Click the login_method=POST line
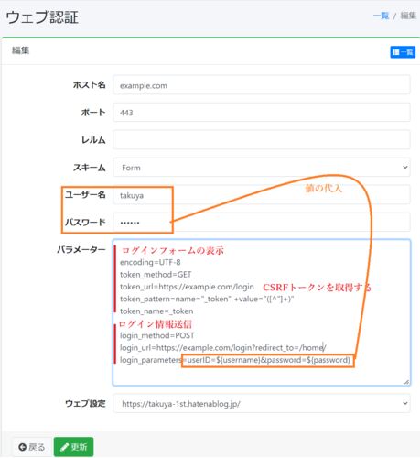 [157, 335]
